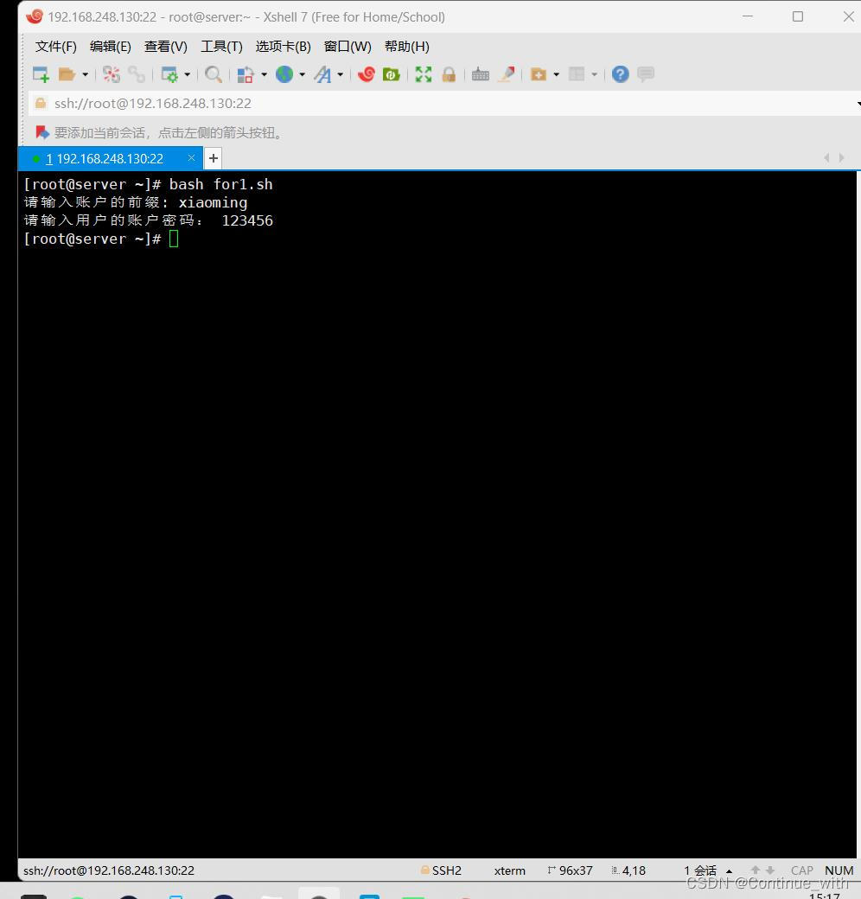The width and height of the screenshot is (861, 899).
Task: Expand the properties icon dropdown arrow
Action: (x=188, y=74)
